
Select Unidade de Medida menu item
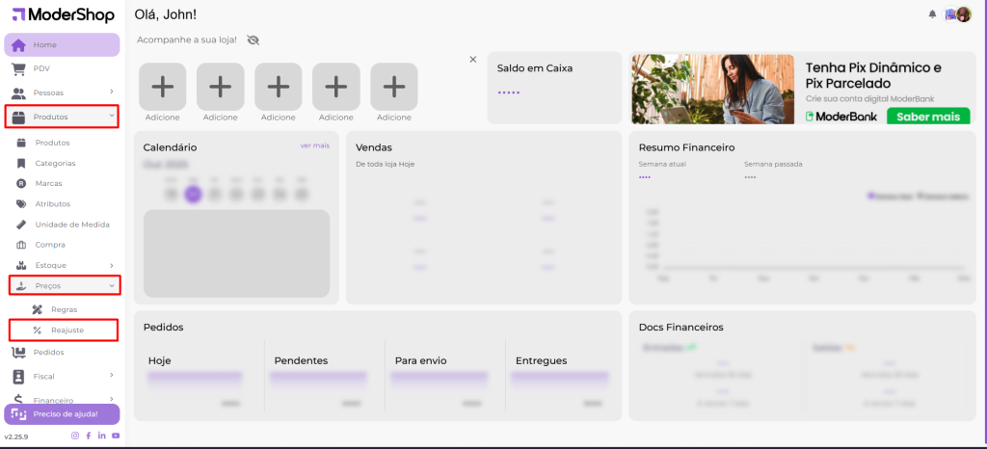71,224
